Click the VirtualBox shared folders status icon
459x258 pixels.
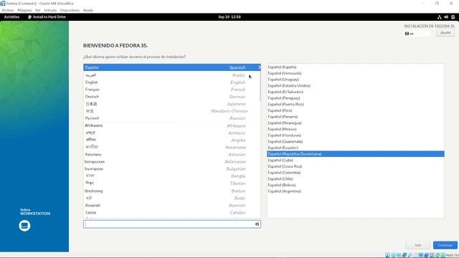click(415, 255)
